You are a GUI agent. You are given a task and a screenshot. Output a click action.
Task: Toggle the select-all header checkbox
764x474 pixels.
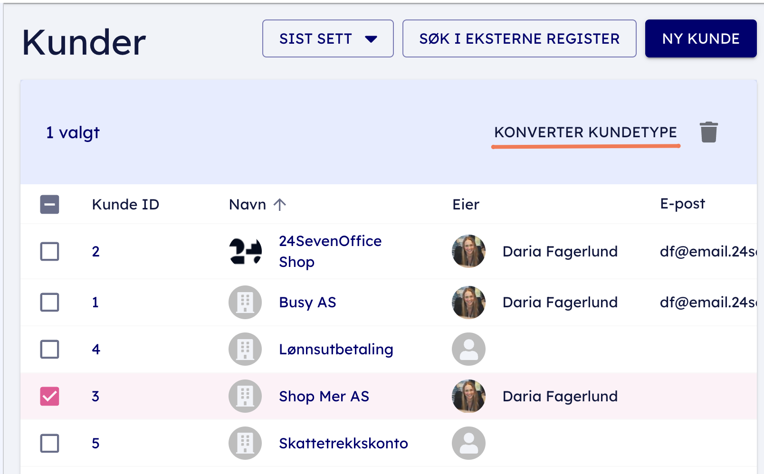(x=50, y=205)
